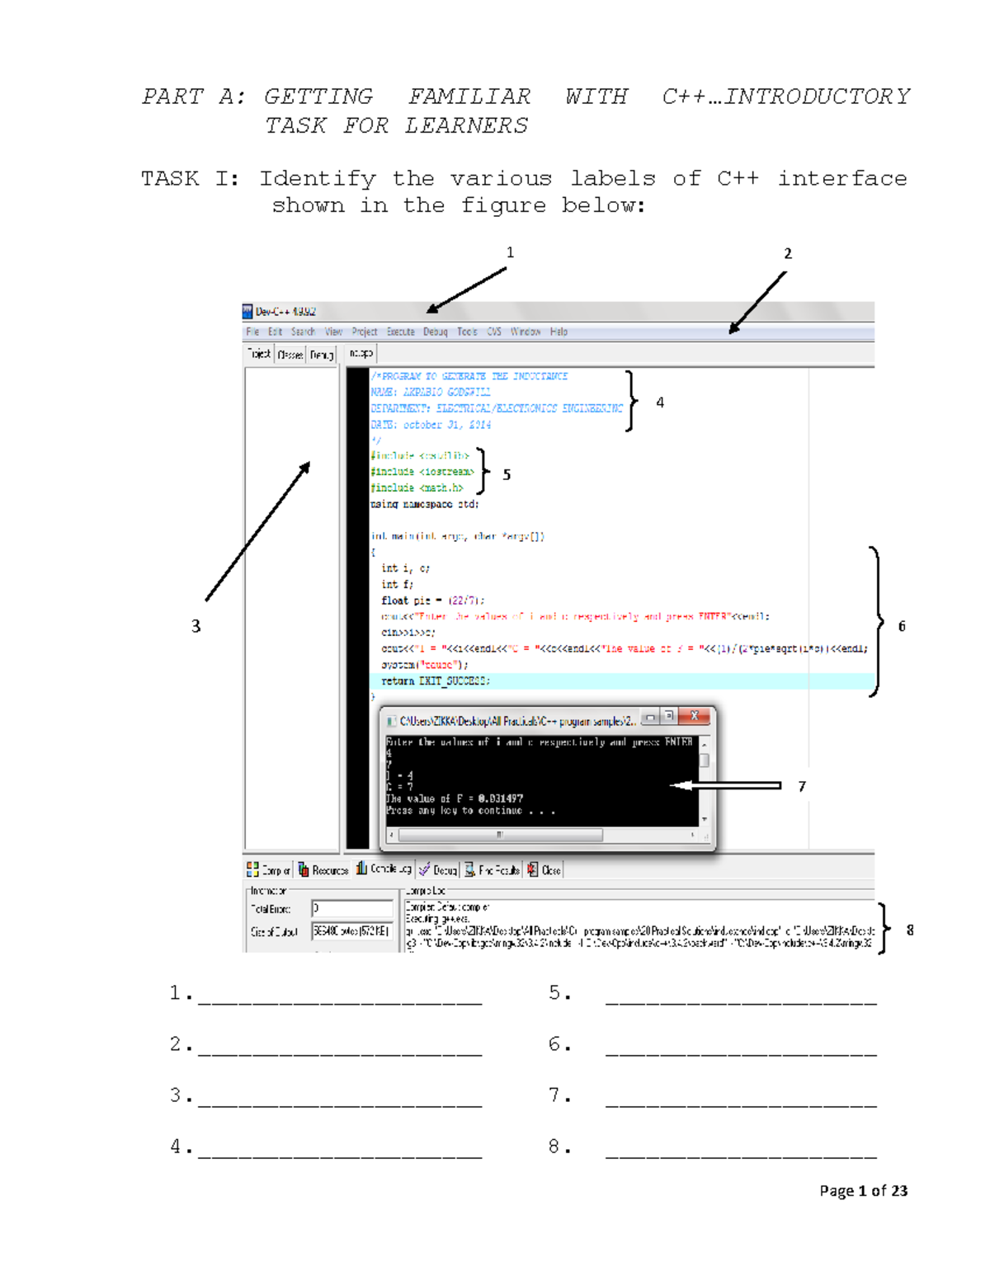The image size is (990, 1281).
Task: Click the Compile Log bar-chart icon
Action: (360, 869)
